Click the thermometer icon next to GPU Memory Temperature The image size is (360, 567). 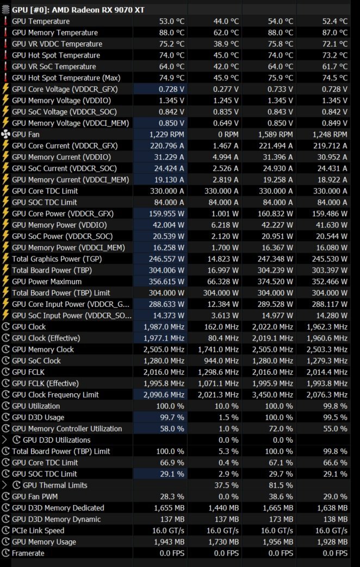(x=5, y=33)
